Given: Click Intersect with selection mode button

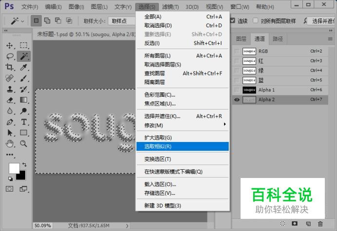Looking at the screenshot, I should [x=69, y=20].
